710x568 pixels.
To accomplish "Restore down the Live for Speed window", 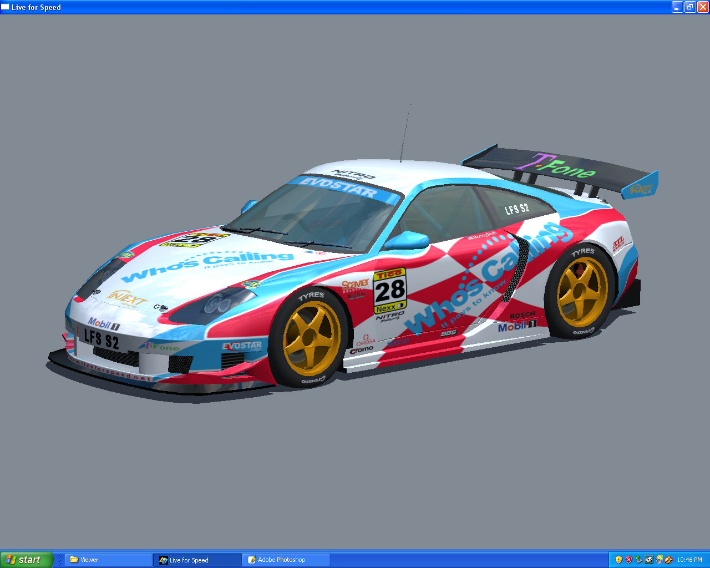I will [x=690, y=7].
